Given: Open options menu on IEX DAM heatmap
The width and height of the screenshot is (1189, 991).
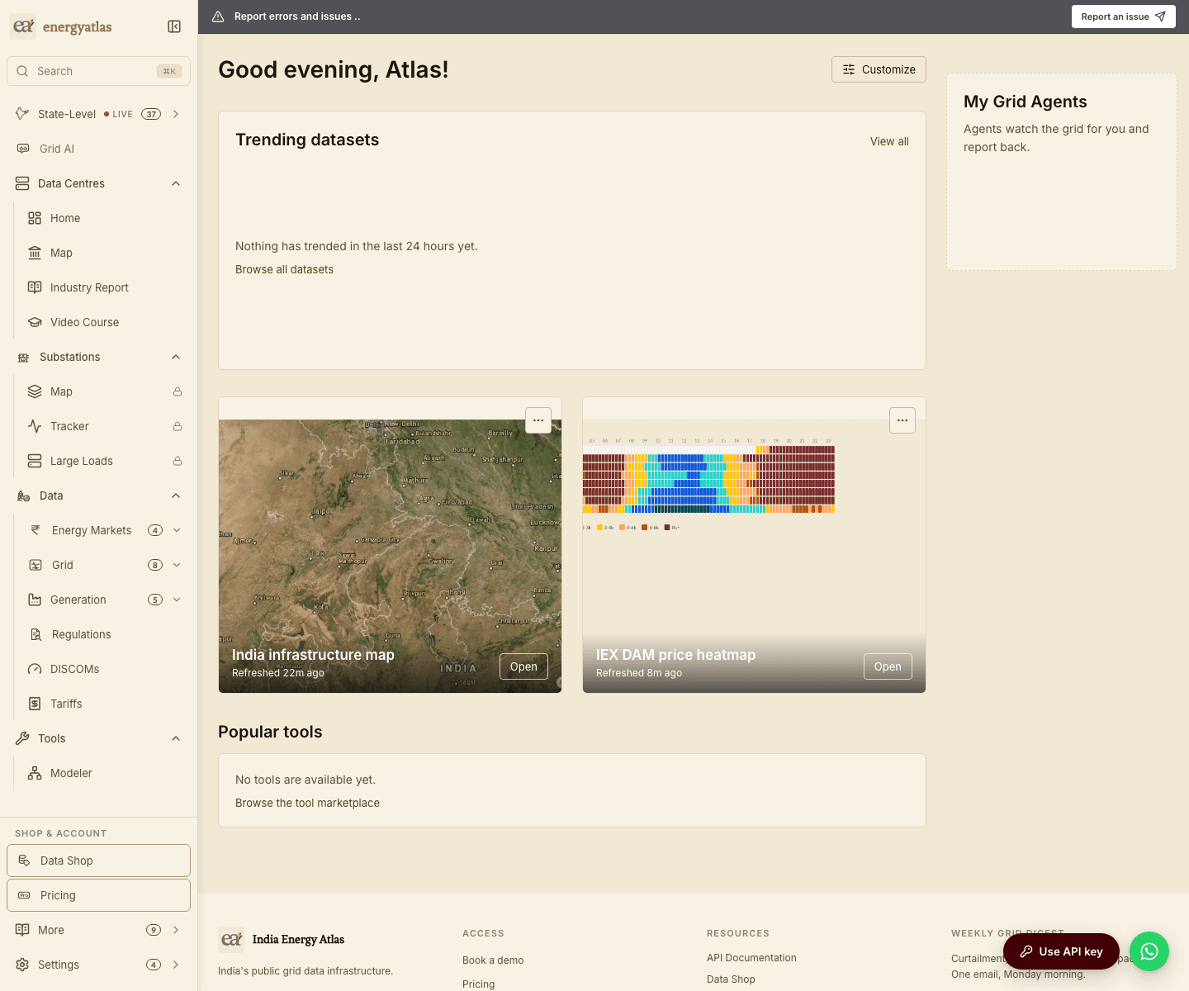Looking at the screenshot, I should coord(902,420).
